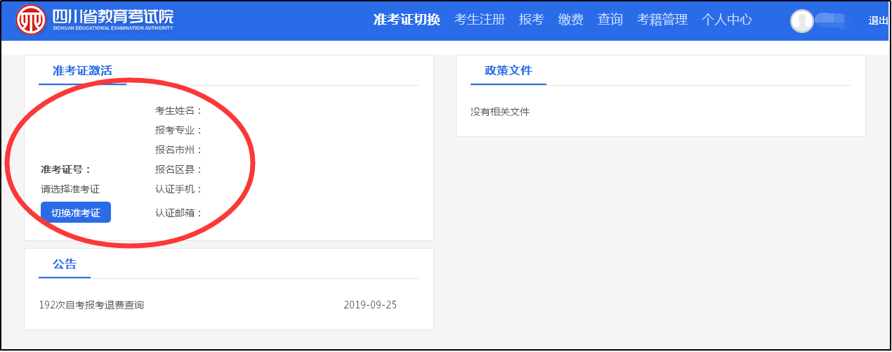Screen dimensions: 892x352
Task: Open 个人中心 personal center
Action: tap(726, 20)
